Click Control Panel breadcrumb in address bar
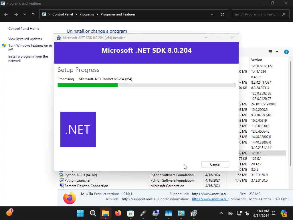Image resolution: width=293 pixels, height=220 pixels. 63,14
